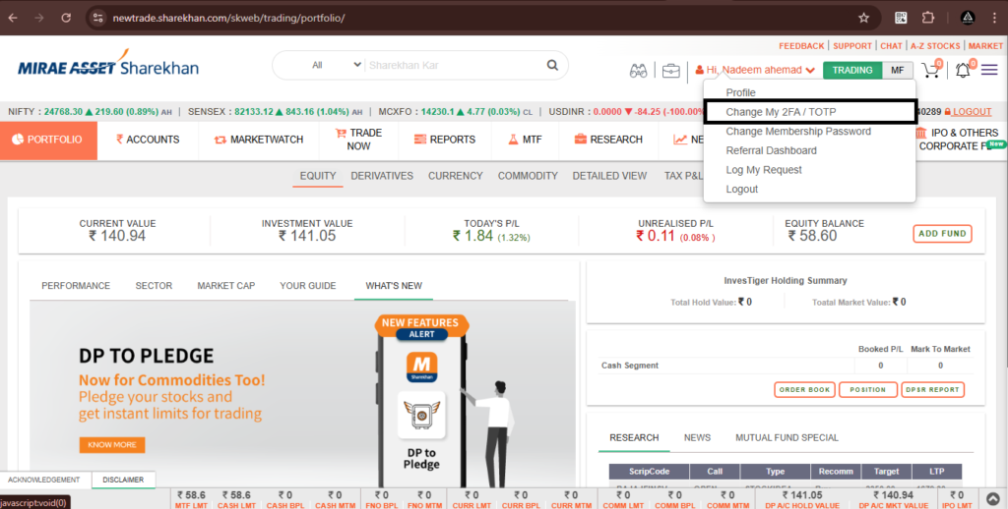The image size is (1008, 509).
Task: Select the PERFORMANCE tab
Action: pyautogui.click(x=76, y=286)
